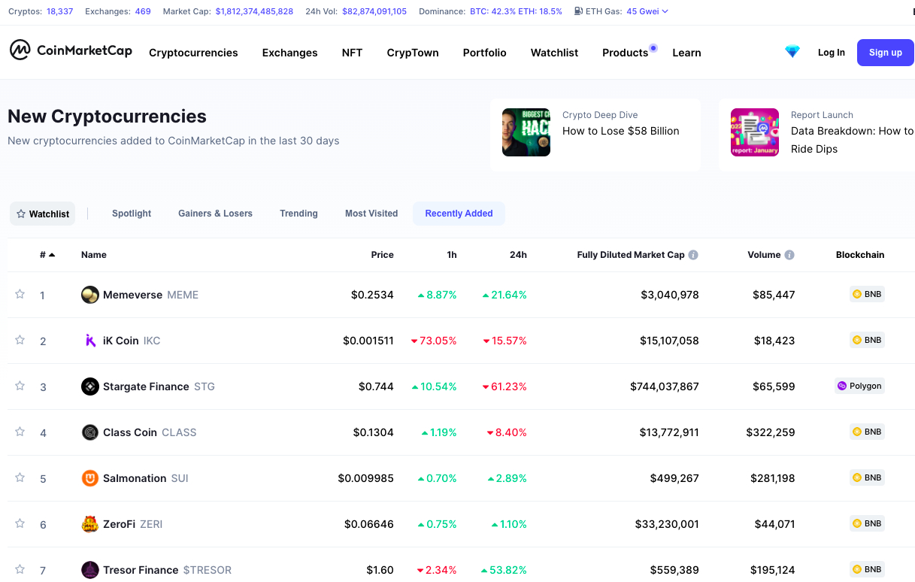The image size is (915, 582).
Task: Star iK Coin to add to watchlist
Action: click(20, 340)
